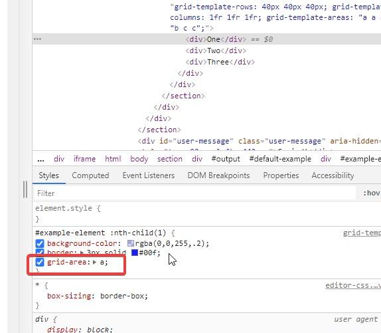381x333 pixels.
Task: Select the #default-example breadcrumb
Action: (x=280, y=159)
